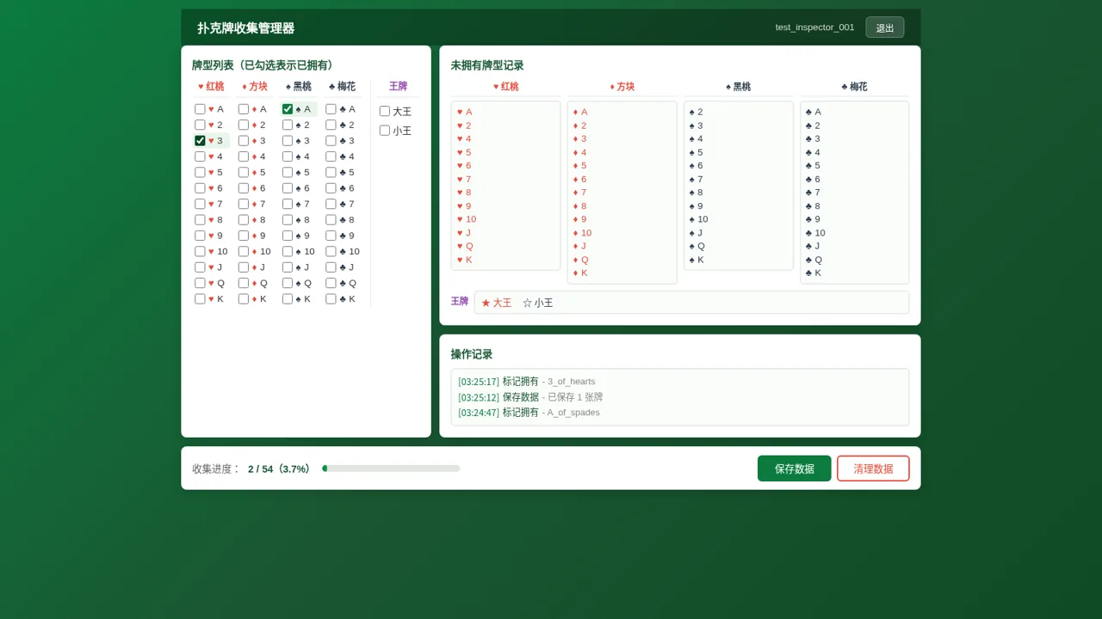Click the 未拥有牌型记录 heading
1102x619 pixels.
487,65
